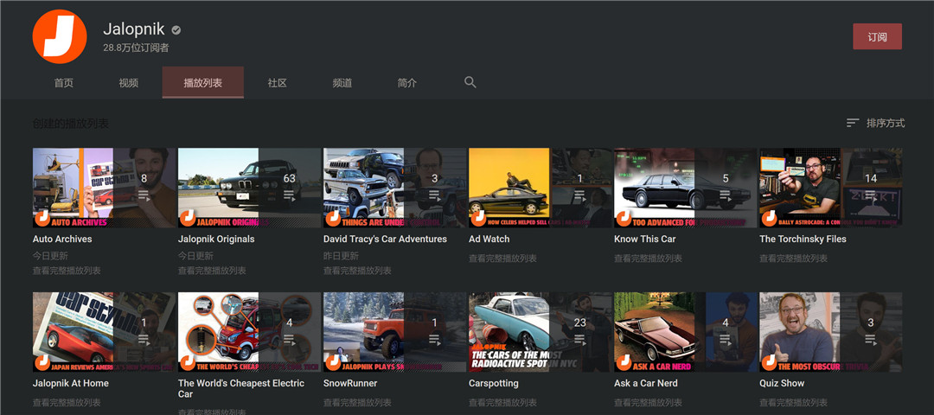The height and width of the screenshot is (415, 934).
Task: View full playlist under David Tracy's Car Adventures
Action: [x=357, y=271]
